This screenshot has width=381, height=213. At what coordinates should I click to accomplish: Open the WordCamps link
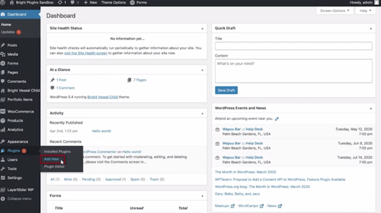[248, 206]
